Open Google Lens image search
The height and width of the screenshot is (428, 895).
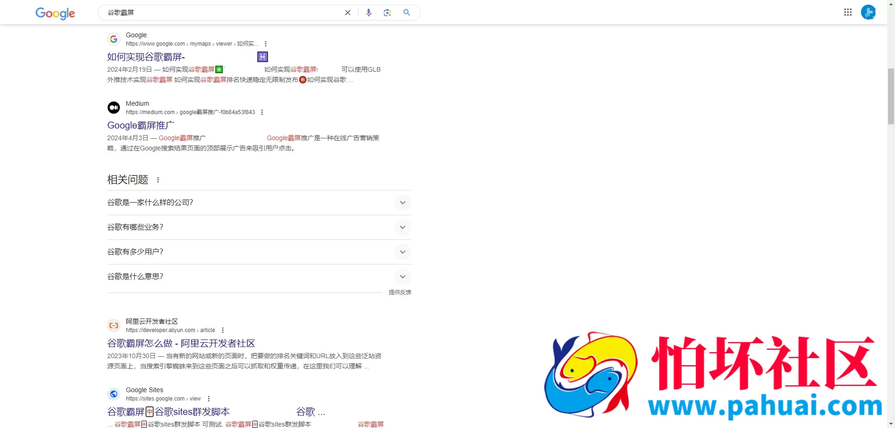[x=387, y=13]
